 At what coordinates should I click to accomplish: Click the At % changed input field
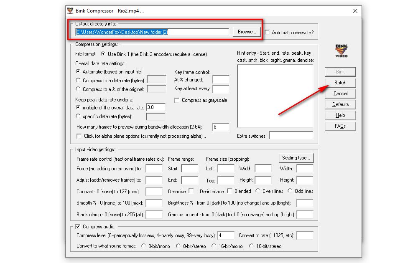click(x=221, y=80)
